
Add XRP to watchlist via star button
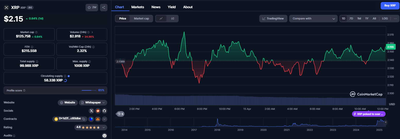coord(92,7)
